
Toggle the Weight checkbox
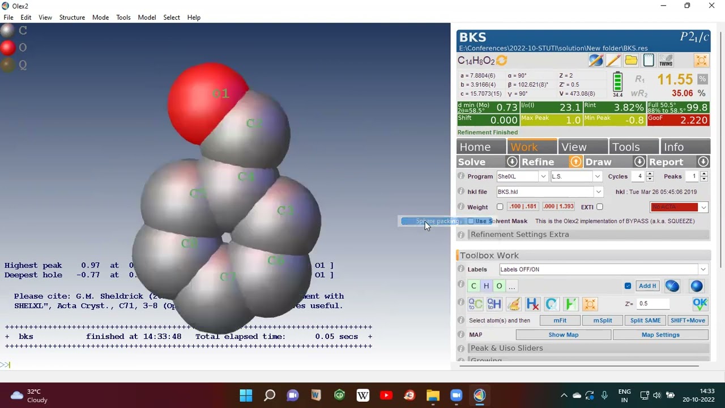coord(500,207)
